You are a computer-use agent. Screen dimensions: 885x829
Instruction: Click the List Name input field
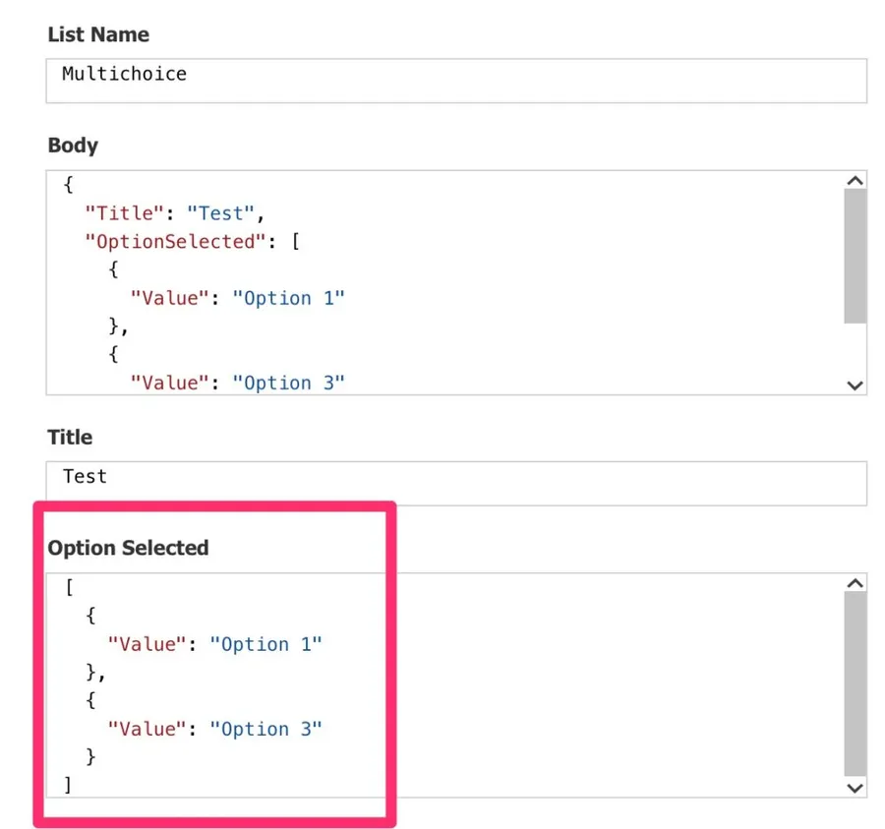point(455,80)
